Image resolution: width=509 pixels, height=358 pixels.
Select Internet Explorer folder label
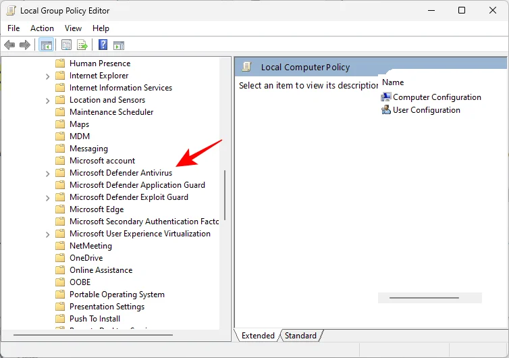(99, 76)
